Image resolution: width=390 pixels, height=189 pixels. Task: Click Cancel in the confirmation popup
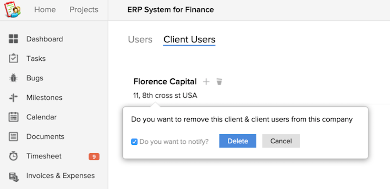coord(281,141)
